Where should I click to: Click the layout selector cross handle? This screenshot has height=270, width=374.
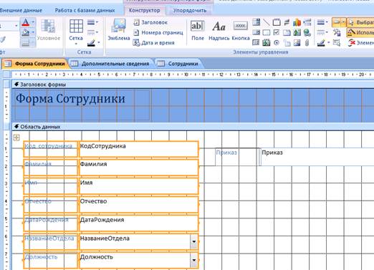16,138
